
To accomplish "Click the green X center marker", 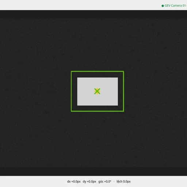I will (97, 91).
